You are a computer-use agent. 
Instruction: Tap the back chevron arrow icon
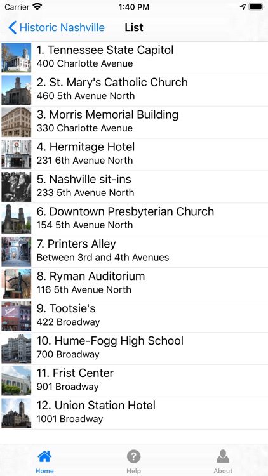[x=12, y=28]
